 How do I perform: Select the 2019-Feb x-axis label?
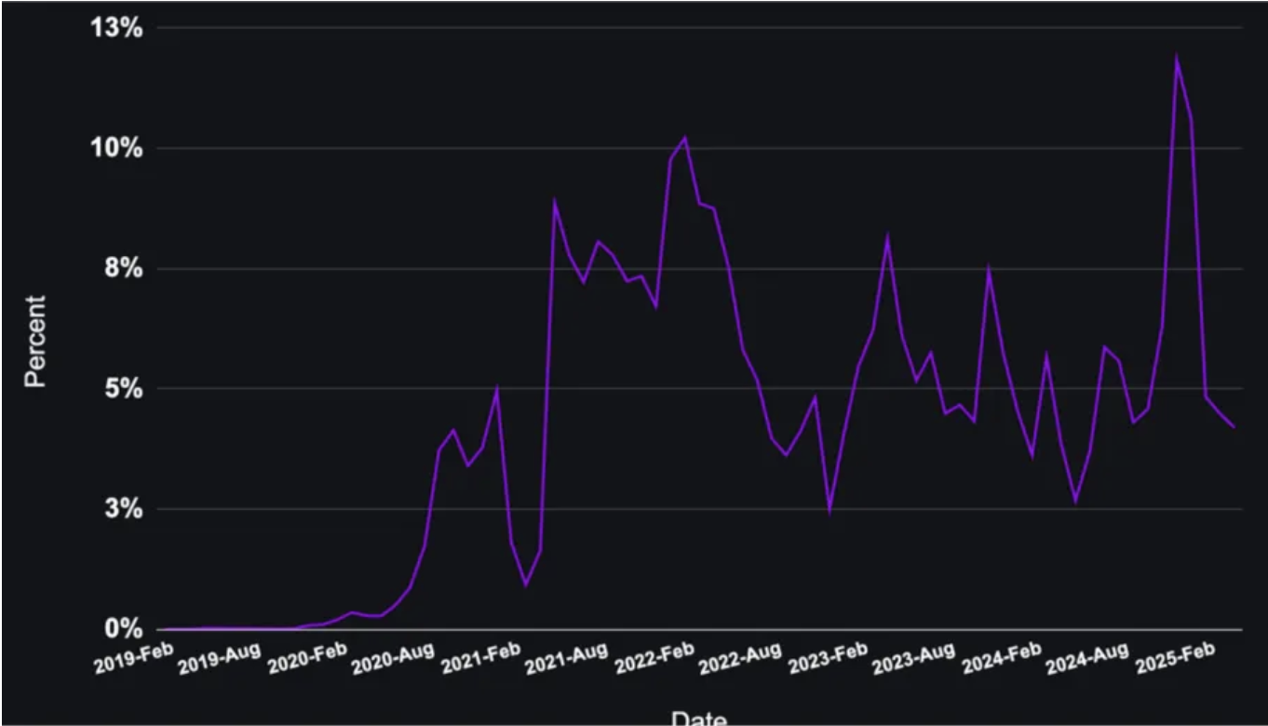[x=133, y=659]
